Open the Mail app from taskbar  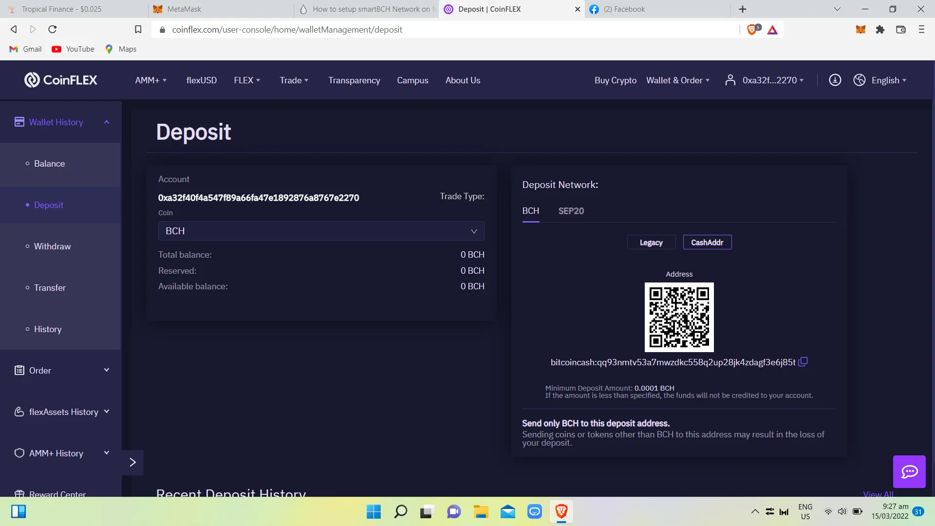507,511
